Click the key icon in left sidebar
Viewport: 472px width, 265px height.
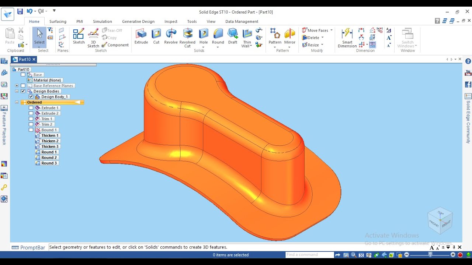click(4, 187)
